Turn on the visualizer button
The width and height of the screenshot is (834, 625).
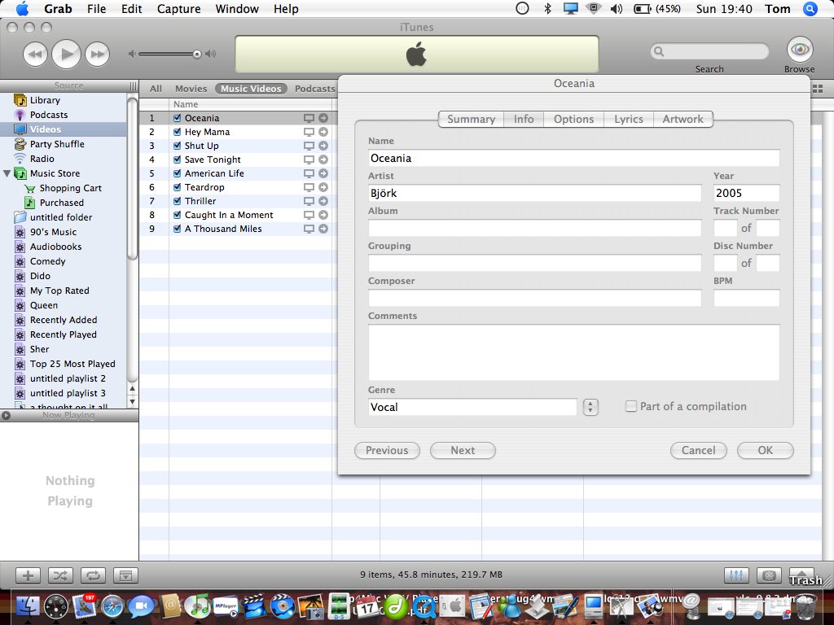pyautogui.click(x=769, y=575)
